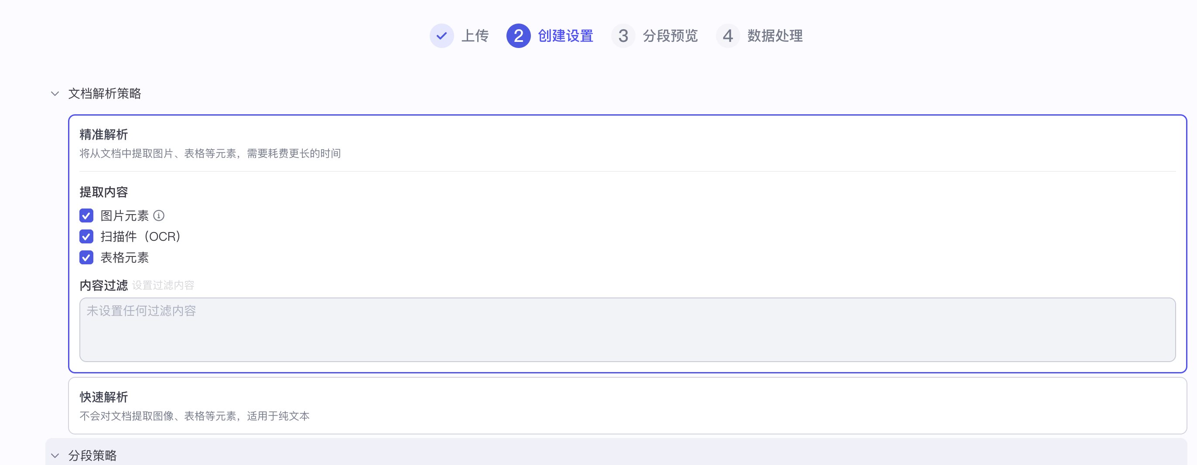Click the 设置过滤内容 link
This screenshot has height=465, width=1197.
163,285
